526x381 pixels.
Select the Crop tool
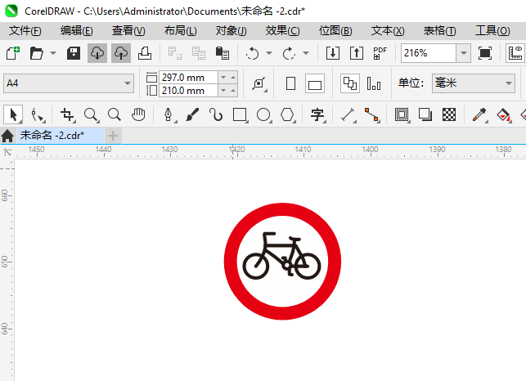point(67,114)
